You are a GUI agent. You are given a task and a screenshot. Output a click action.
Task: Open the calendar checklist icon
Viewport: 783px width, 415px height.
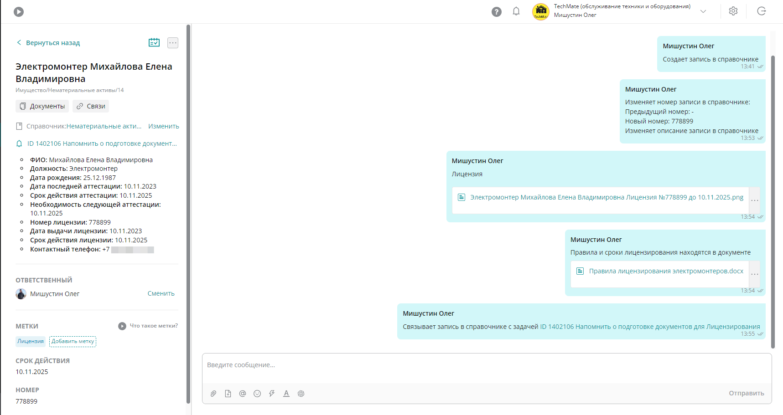click(154, 42)
